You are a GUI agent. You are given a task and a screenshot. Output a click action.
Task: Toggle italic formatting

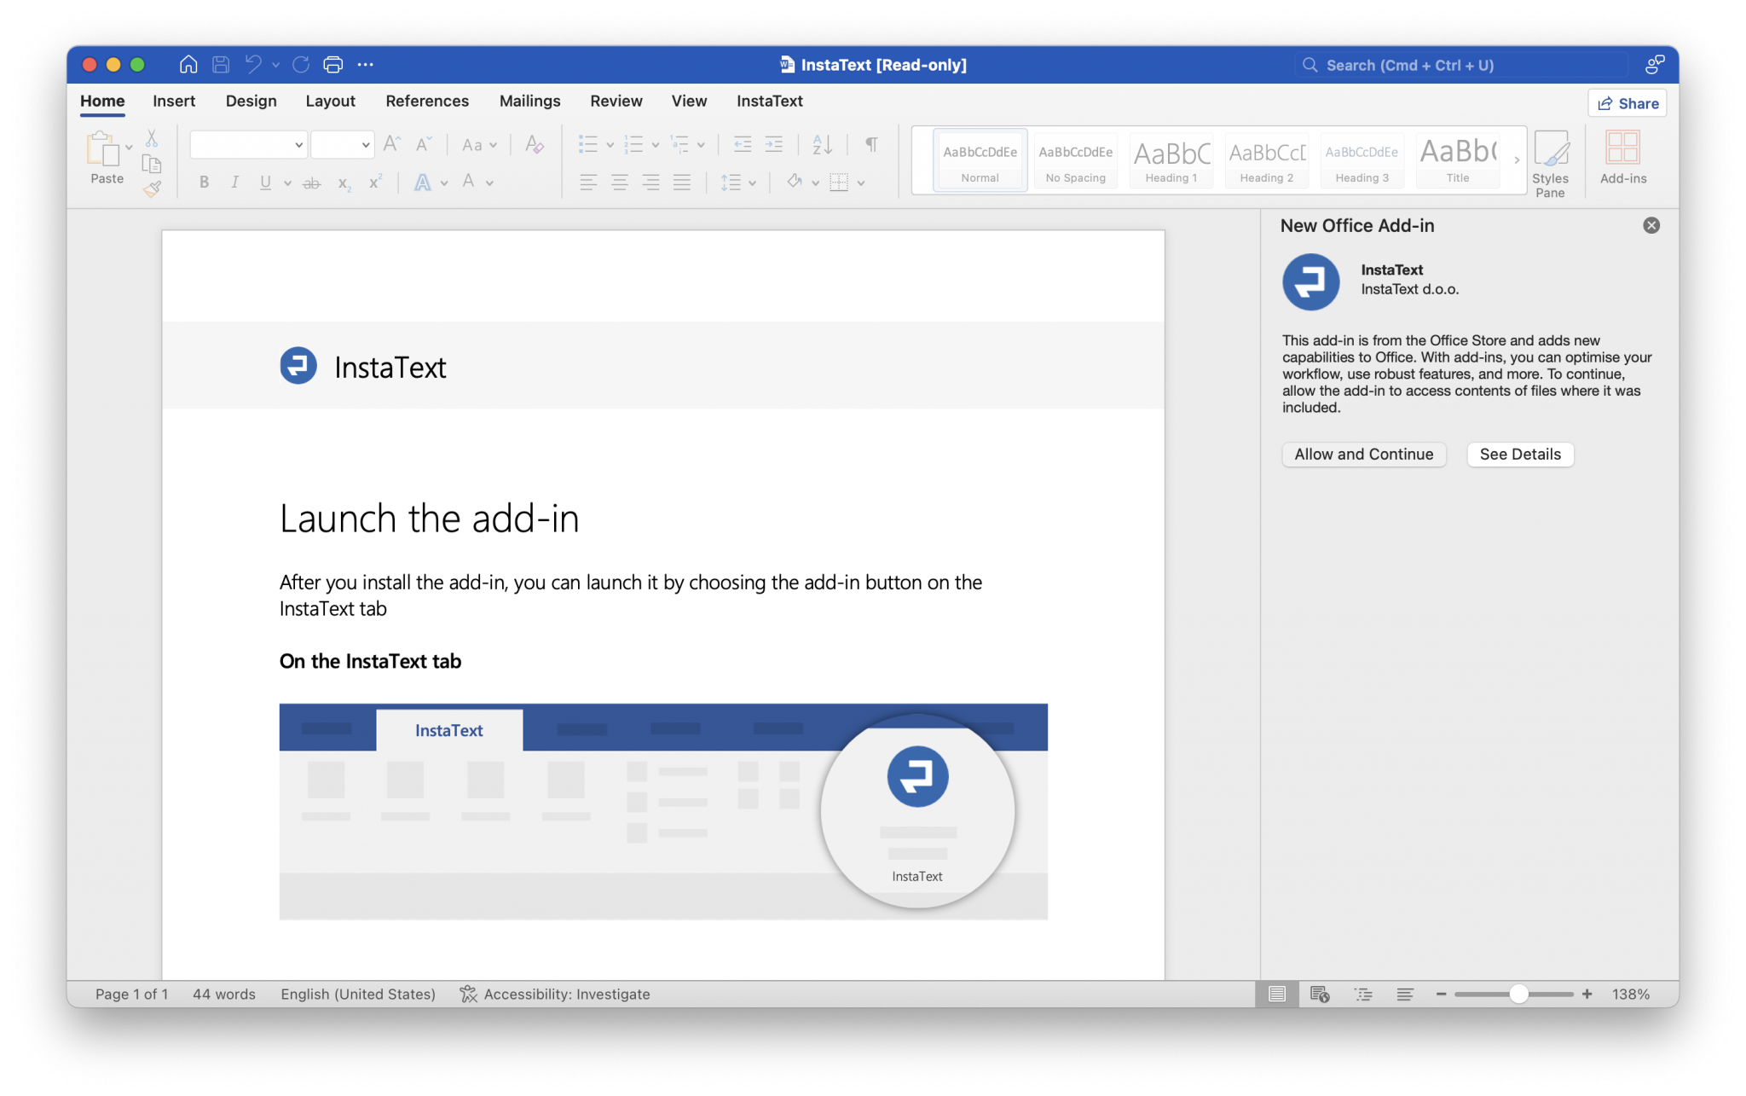click(x=234, y=182)
